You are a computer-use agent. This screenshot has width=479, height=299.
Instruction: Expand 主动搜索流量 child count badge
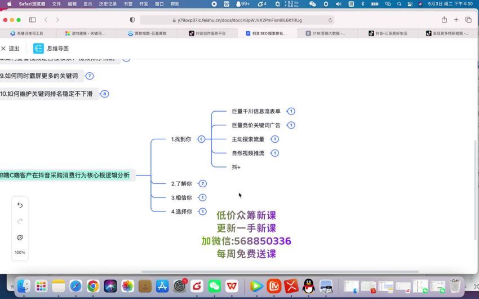click(x=274, y=139)
